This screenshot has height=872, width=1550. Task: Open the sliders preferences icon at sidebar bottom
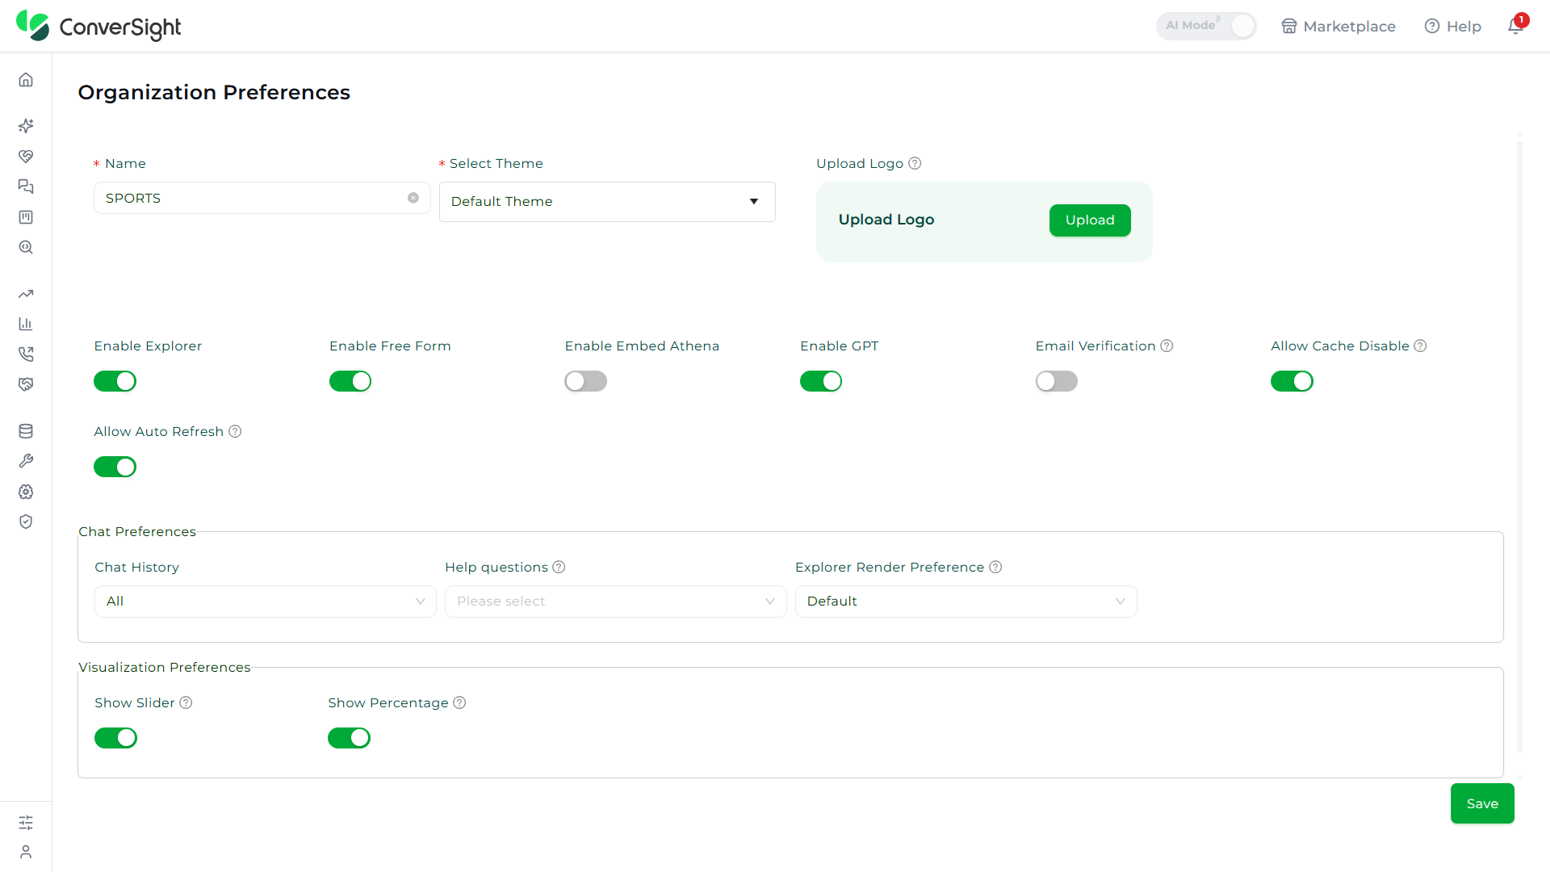pos(26,823)
